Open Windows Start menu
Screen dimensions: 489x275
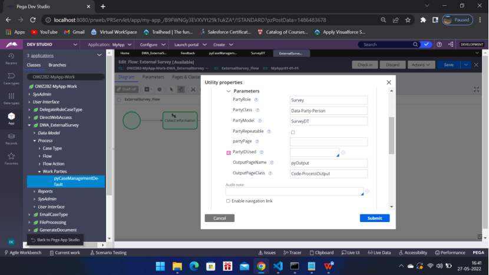pos(160,266)
